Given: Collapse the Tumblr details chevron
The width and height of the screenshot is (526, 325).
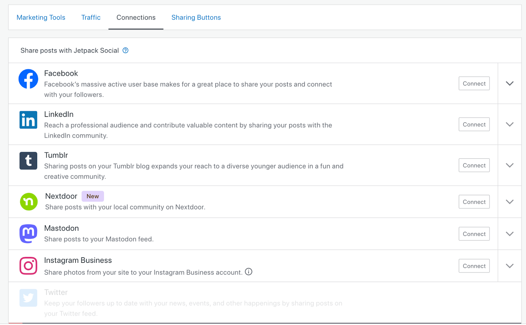Looking at the screenshot, I should [x=510, y=165].
